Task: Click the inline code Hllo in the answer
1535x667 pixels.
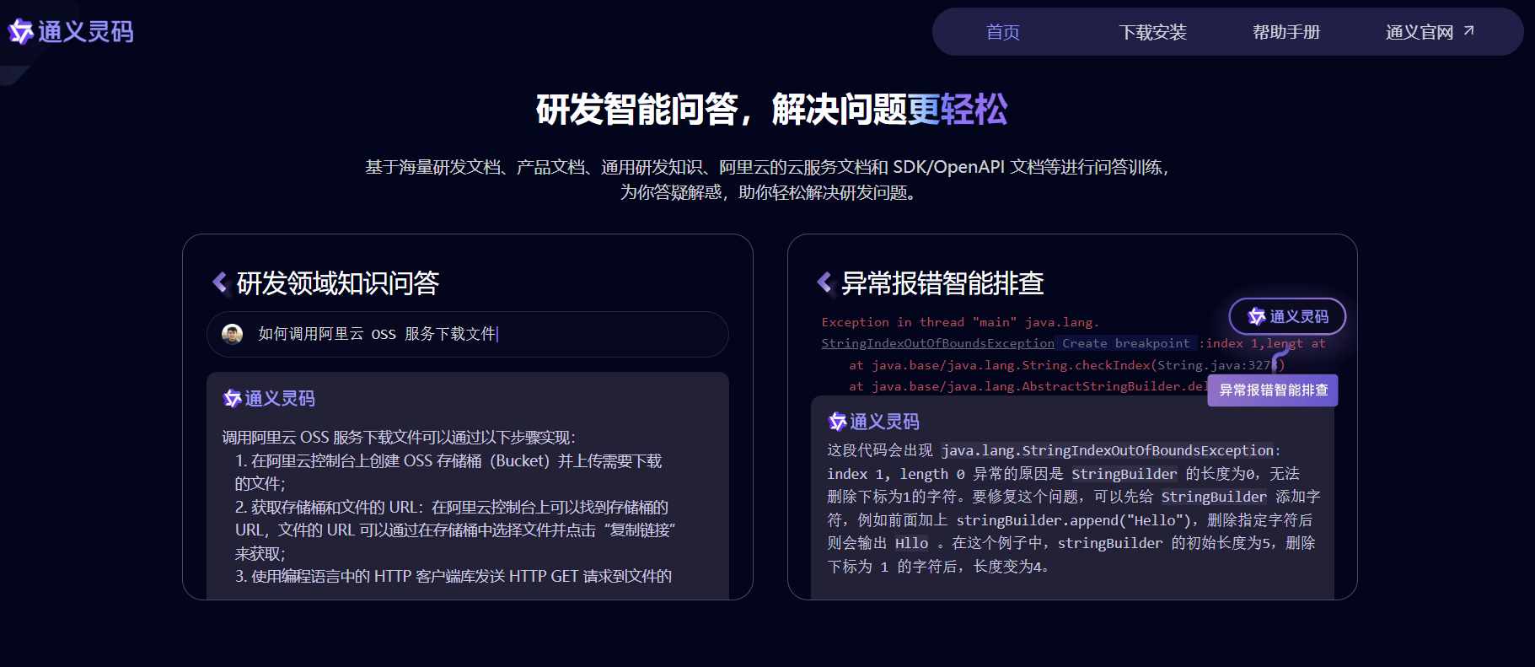Action: [x=911, y=543]
